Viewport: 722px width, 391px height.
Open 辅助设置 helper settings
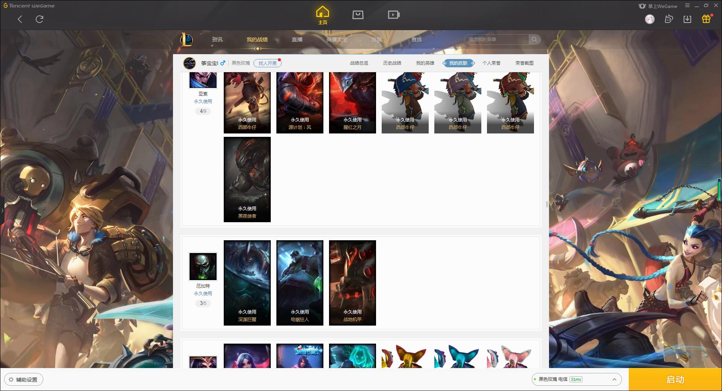coord(24,380)
